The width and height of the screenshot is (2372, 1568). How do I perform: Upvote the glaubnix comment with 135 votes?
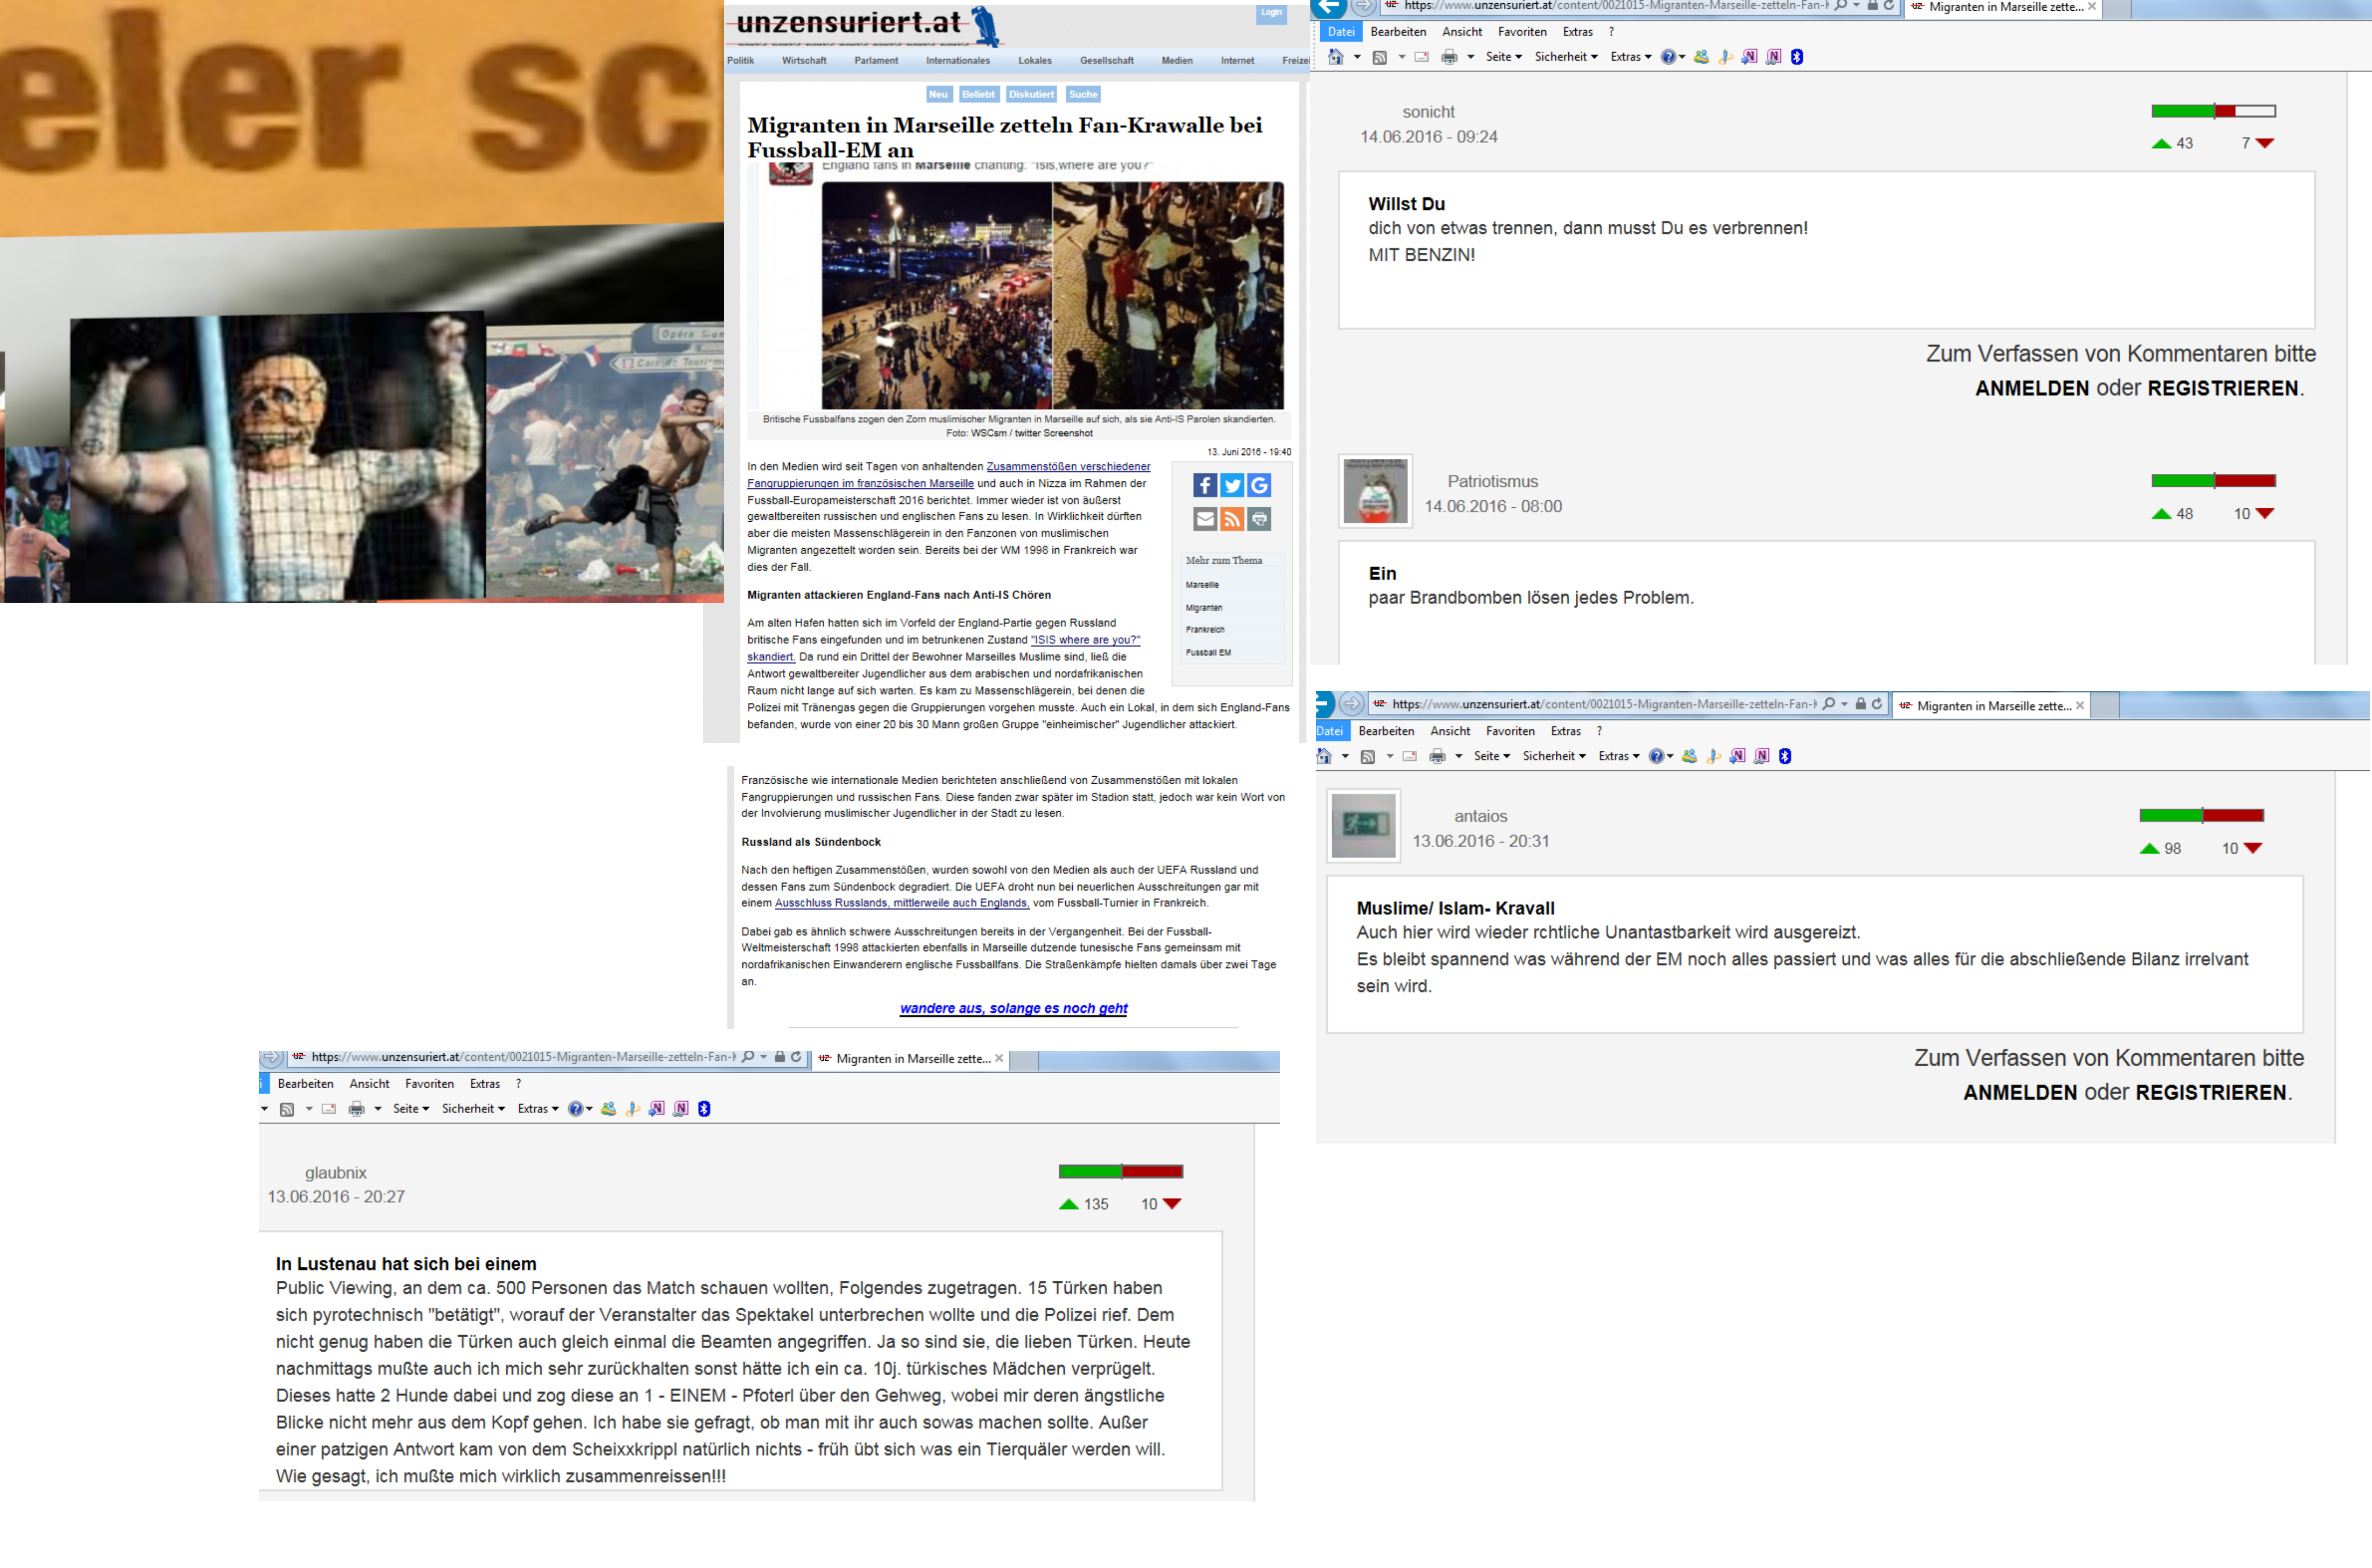click(x=1068, y=1205)
